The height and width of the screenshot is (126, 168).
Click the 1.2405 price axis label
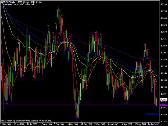click(164, 53)
